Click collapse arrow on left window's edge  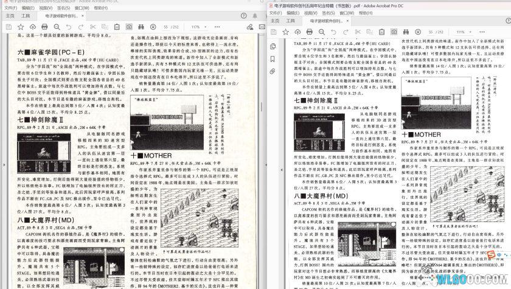(x=4, y=165)
